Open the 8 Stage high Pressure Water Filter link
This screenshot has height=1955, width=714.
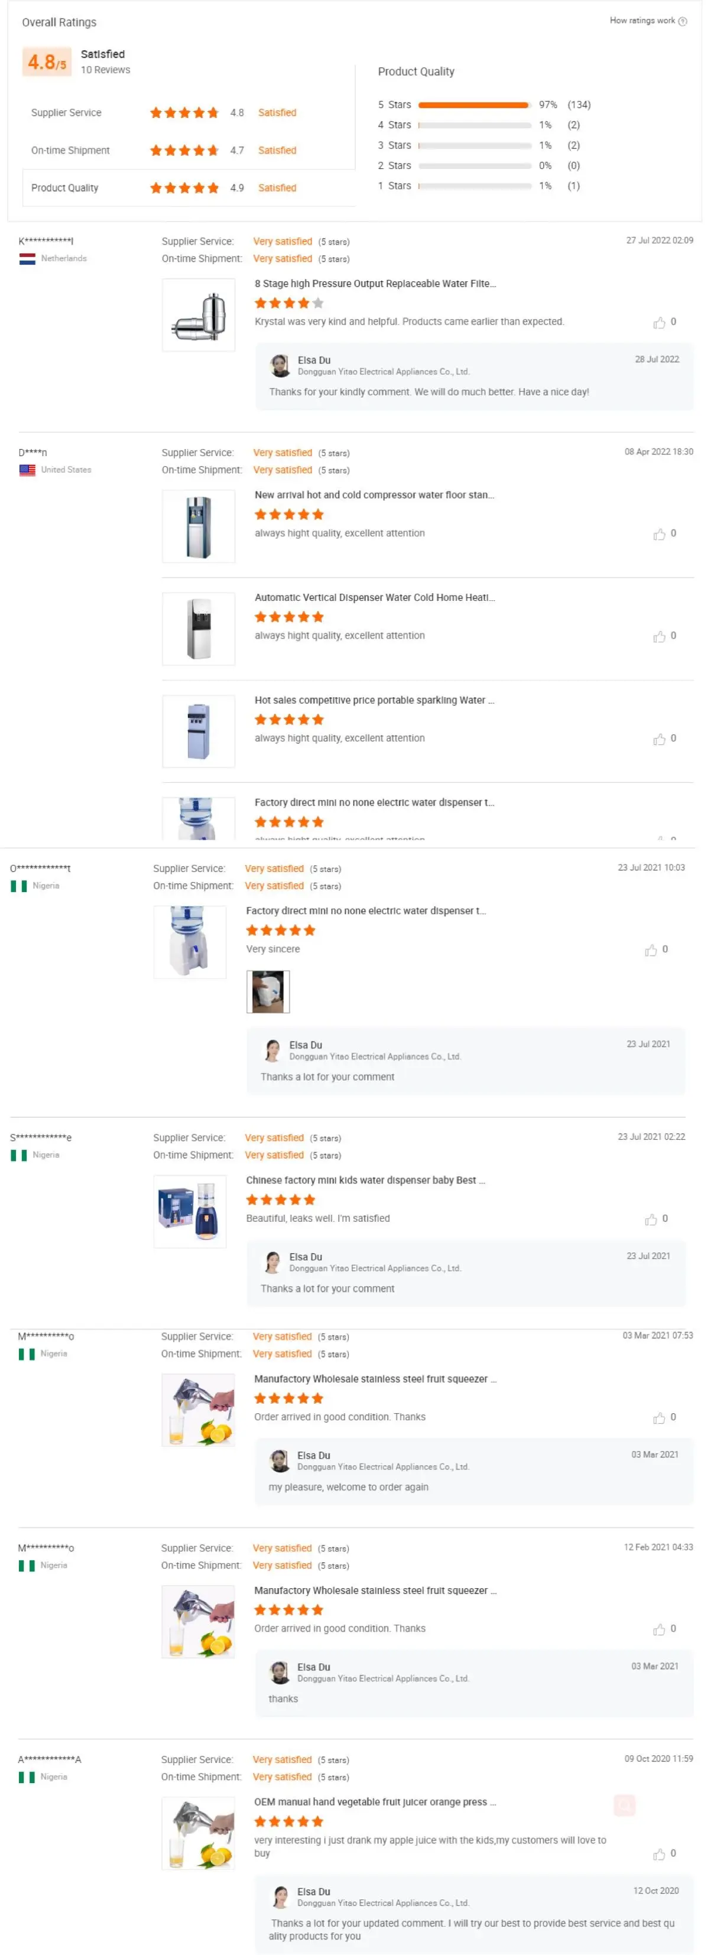(x=375, y=284)
